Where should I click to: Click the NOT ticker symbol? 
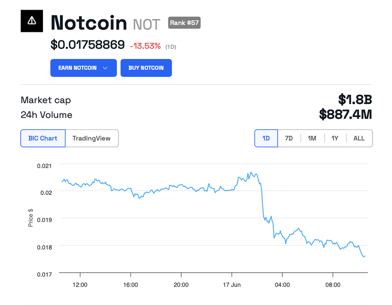pos(146,24)
